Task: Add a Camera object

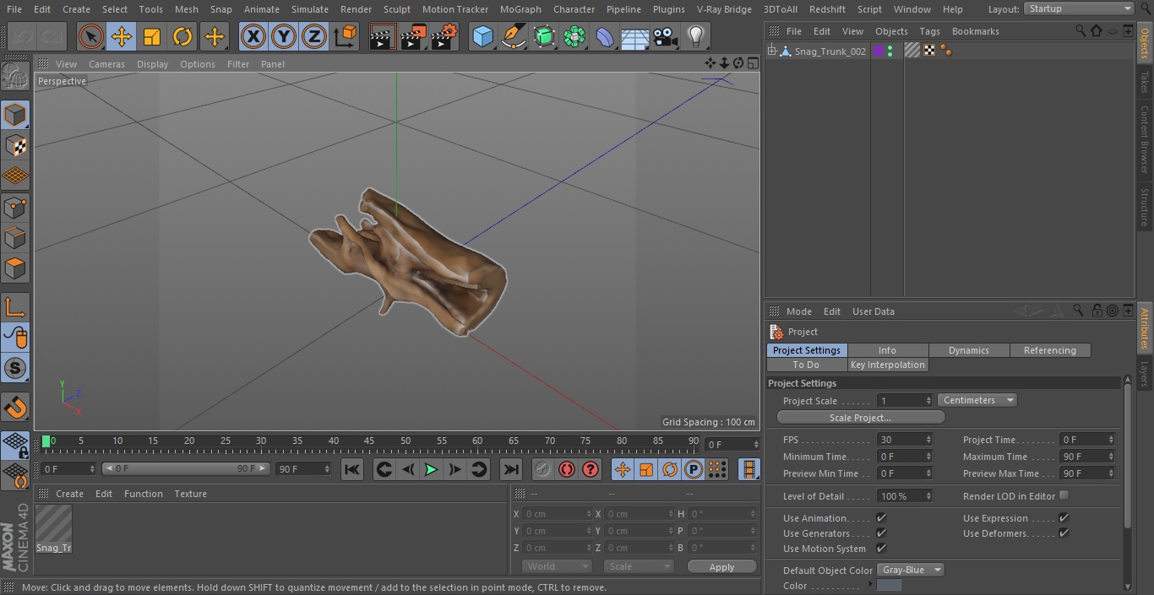Action: pyautogui.click(x=665, y=37)
